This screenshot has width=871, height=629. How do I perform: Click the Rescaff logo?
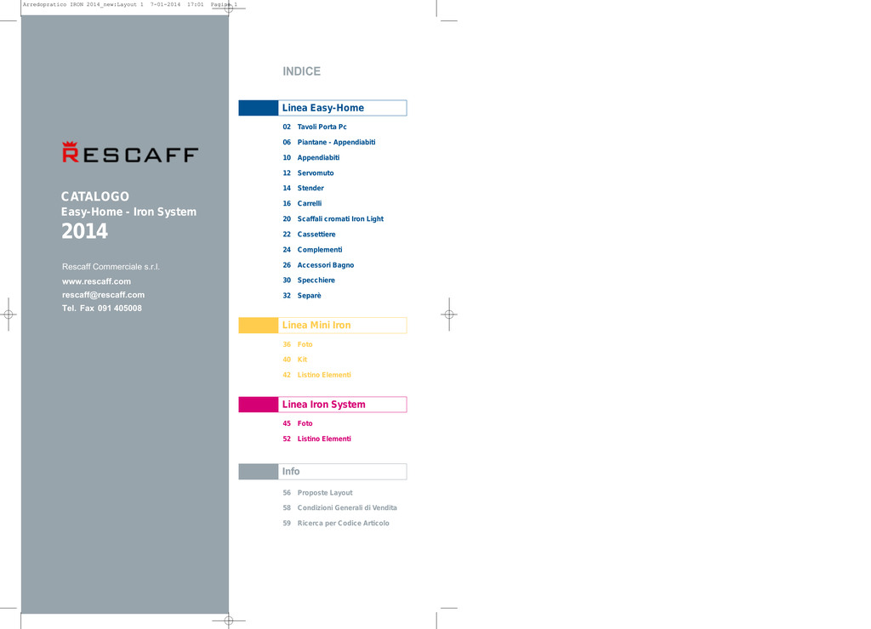(x=130, y=152)
